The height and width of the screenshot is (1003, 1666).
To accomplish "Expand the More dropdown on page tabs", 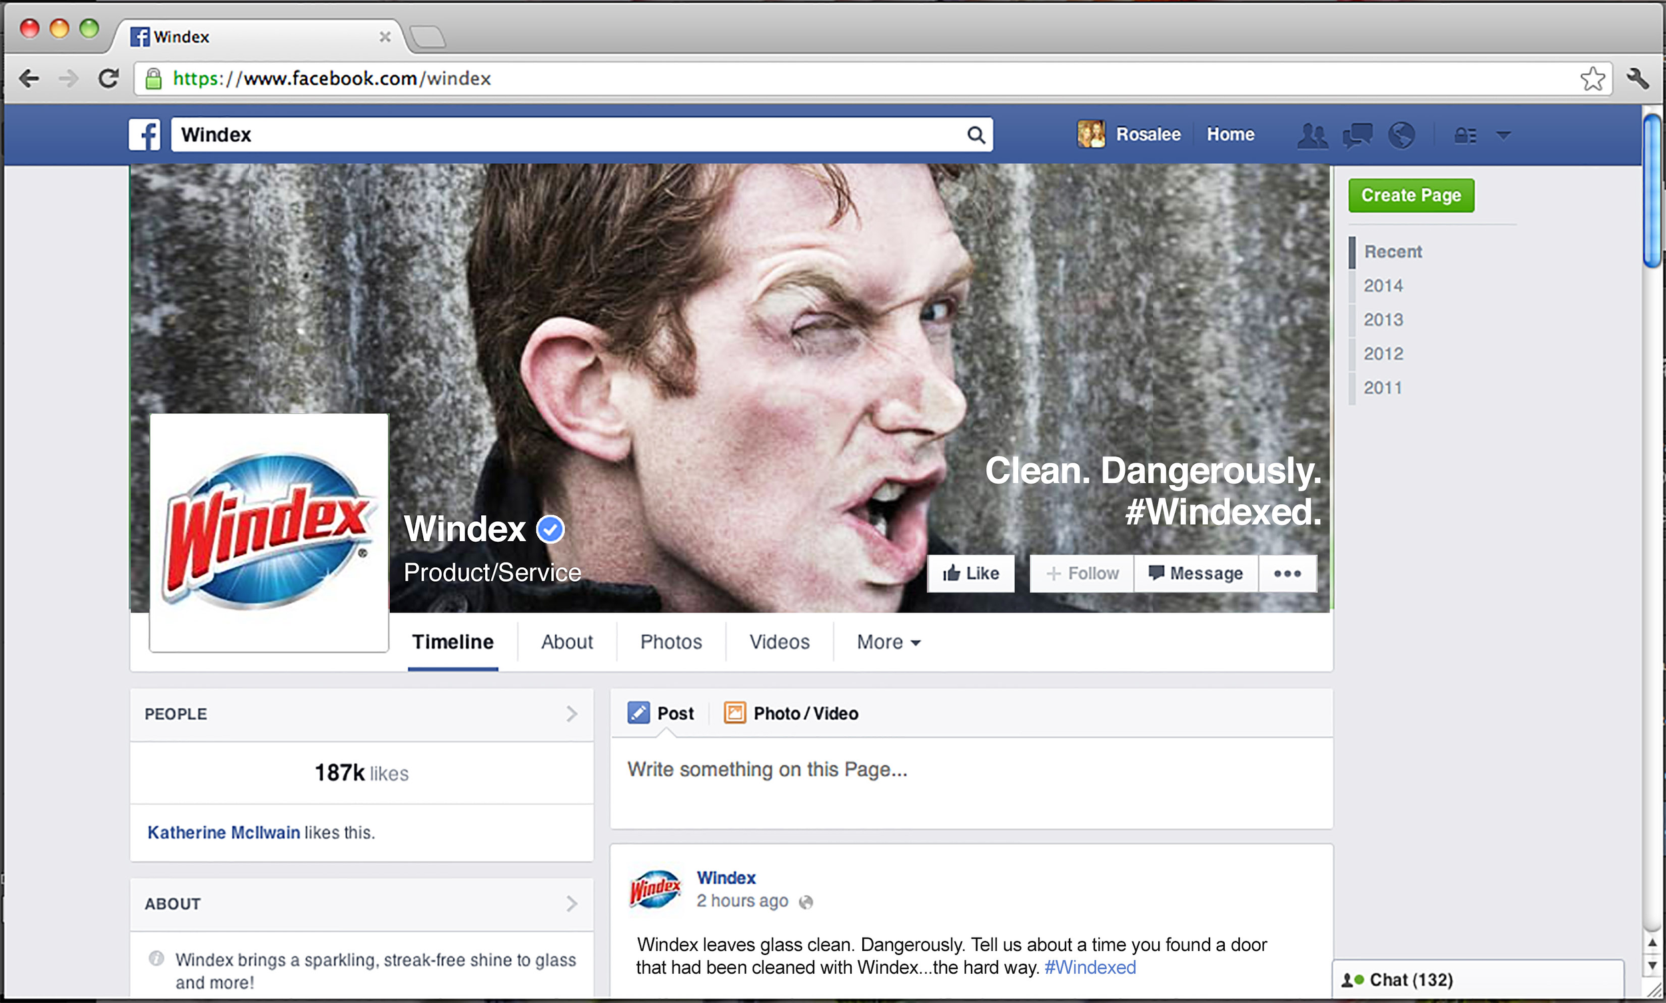I will [x=888, y=642].
